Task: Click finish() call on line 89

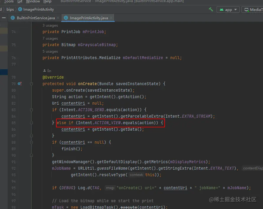Action: pyautogui.click(x=71, y=149)
